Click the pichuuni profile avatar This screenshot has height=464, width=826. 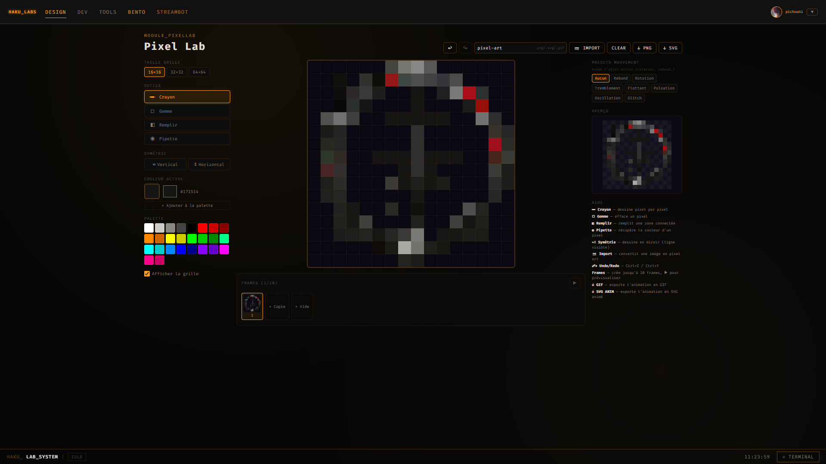tap(776, 12)
